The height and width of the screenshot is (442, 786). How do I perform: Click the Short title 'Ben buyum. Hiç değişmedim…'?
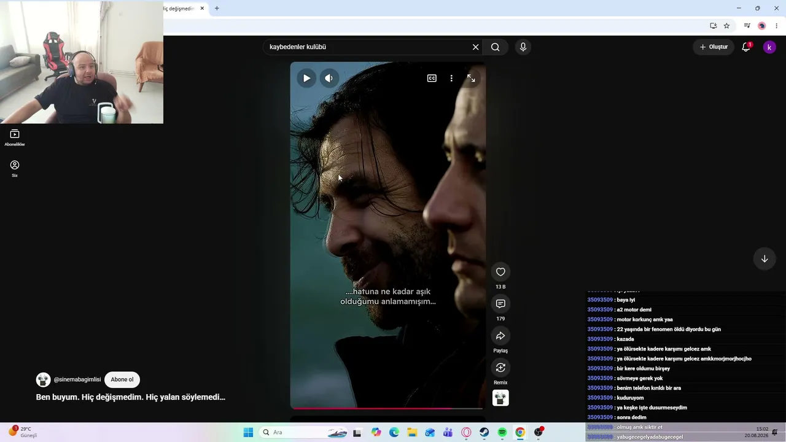coord(131,397)
